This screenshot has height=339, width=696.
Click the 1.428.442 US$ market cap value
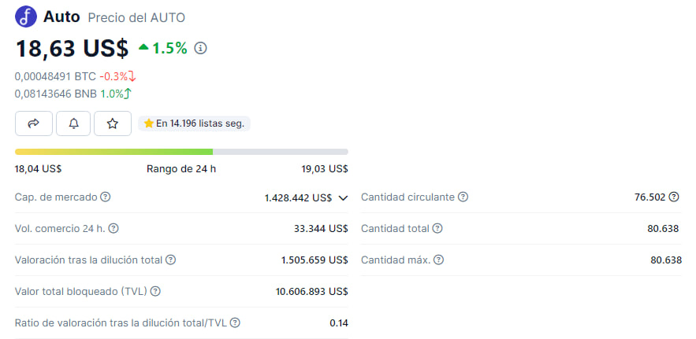pos(298,197)
